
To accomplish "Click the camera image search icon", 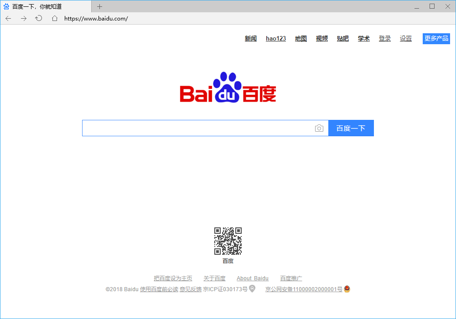I will 319,128.
